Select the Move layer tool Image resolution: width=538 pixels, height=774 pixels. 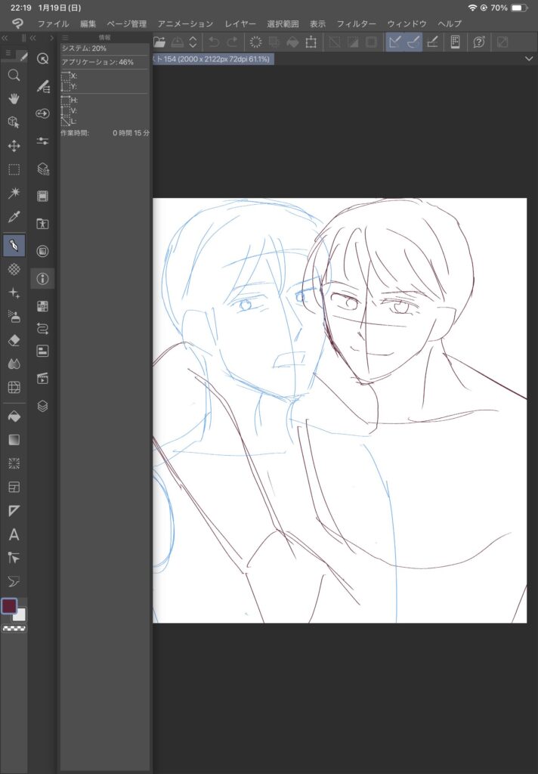(x=14, y=146)
